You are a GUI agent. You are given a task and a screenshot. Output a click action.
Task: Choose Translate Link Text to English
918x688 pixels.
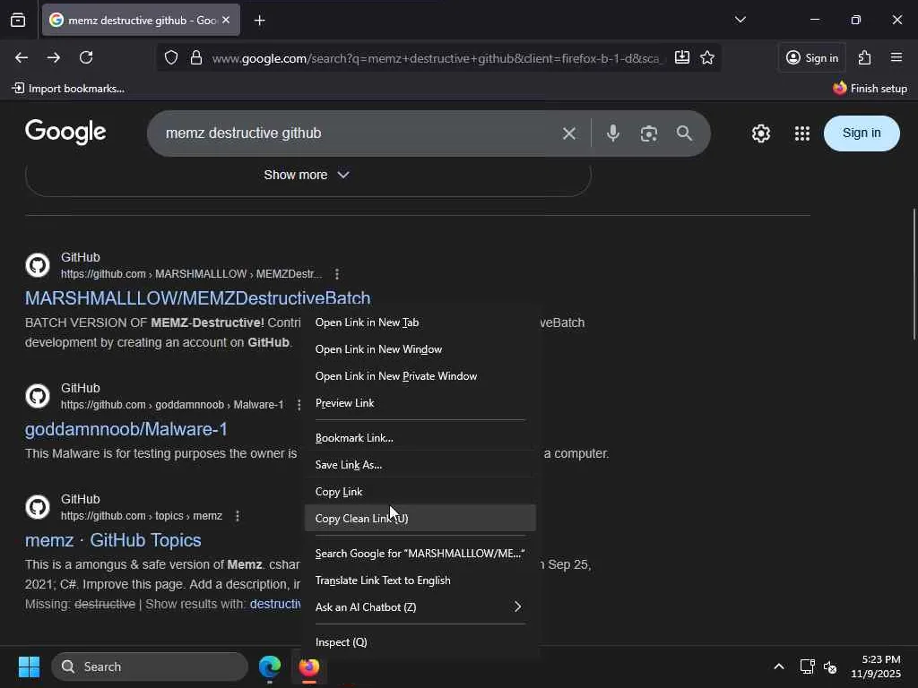(x=420, y=580)
